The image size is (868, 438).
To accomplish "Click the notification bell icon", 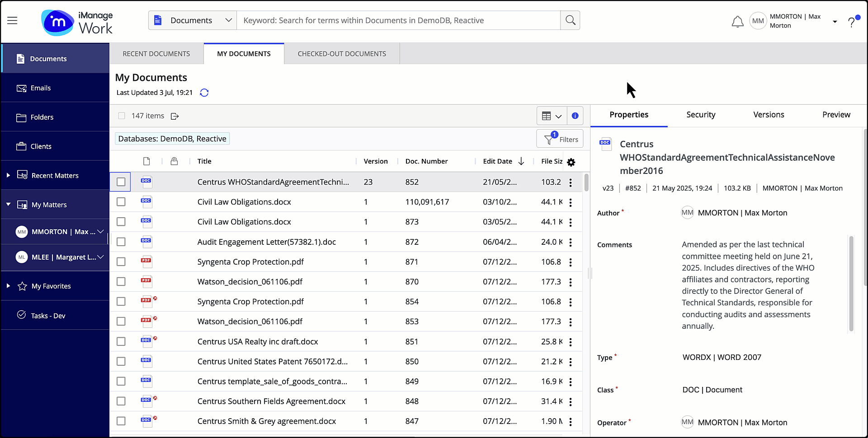I will [738, 21].
